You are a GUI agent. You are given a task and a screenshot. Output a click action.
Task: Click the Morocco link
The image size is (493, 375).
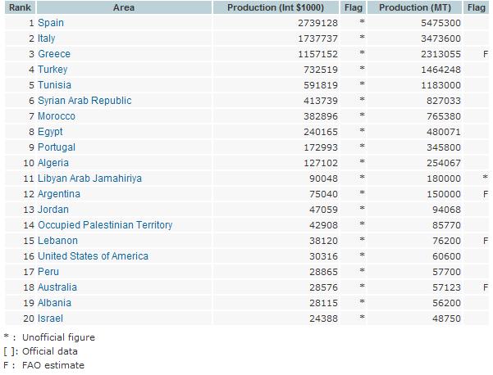(57, 116)
